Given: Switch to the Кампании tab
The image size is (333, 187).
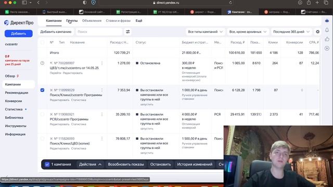Looking at the screenshot, I should (x=54, y=21).
